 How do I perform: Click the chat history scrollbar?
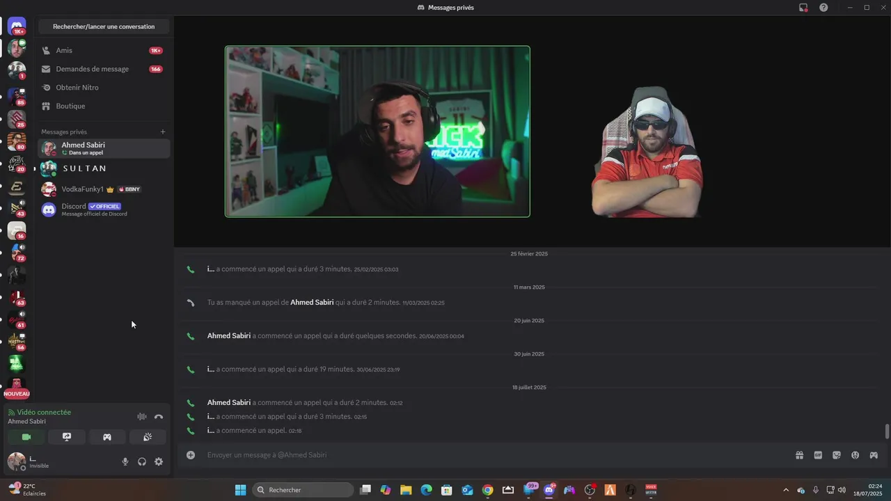tap(887, 431)
